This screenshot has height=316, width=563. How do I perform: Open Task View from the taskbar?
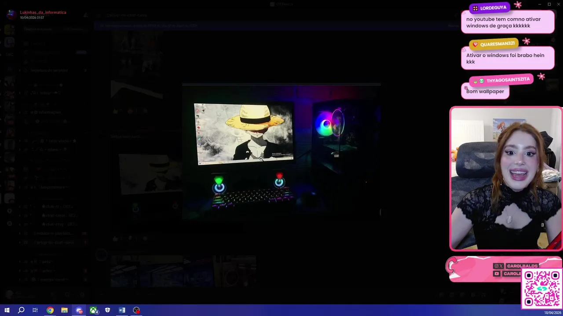tap(35, 310)
